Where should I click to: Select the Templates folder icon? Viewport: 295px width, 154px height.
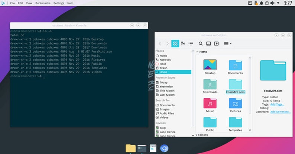tap(235, 122)
